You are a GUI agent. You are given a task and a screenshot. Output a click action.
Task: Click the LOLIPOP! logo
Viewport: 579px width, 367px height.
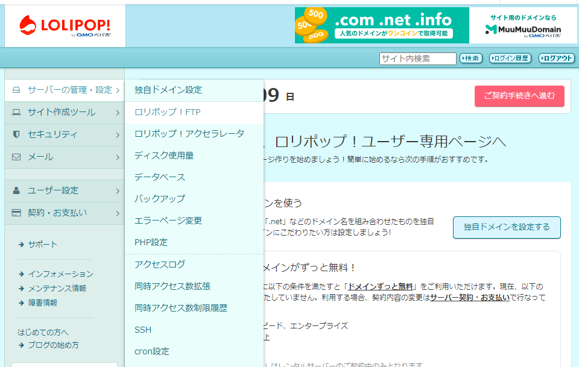[x=65, y=26]
